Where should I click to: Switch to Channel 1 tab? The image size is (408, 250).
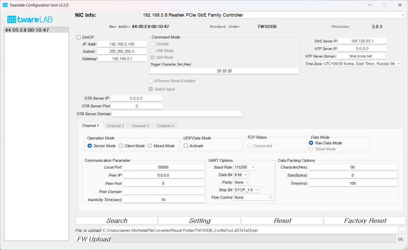(x=90, y=126)
